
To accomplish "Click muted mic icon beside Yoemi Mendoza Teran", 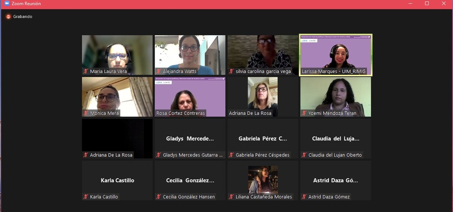I will click(x=304, y=113).
